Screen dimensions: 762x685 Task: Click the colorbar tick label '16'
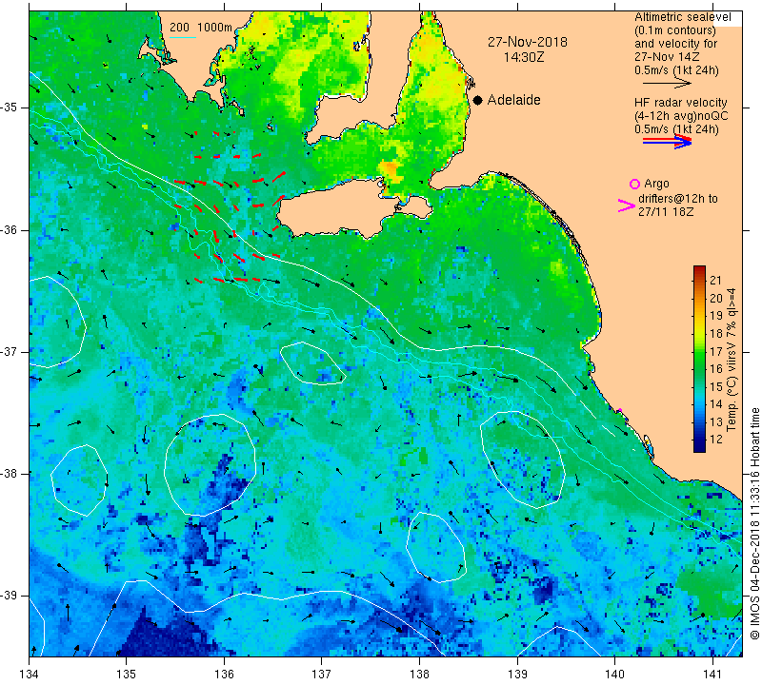[716, 369]
